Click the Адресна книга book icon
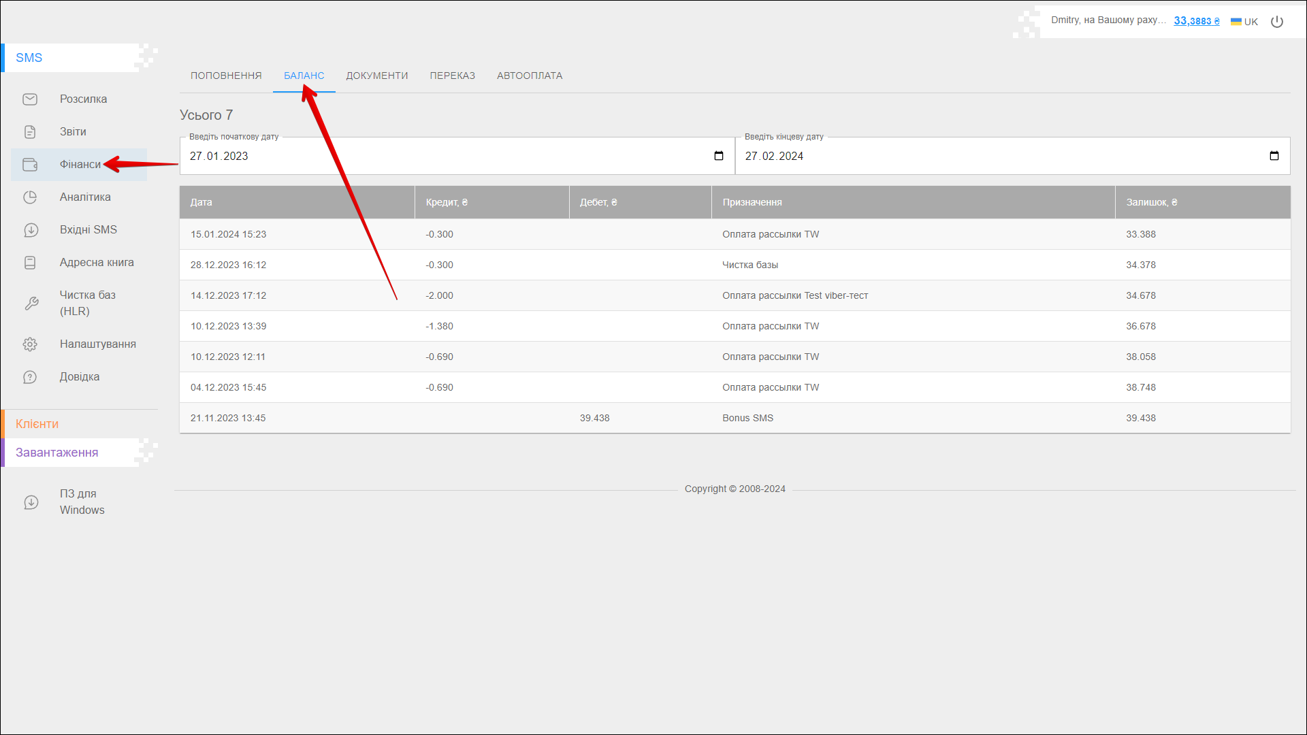The height and width of the screenshot is (735, 1307). [30, 263]
